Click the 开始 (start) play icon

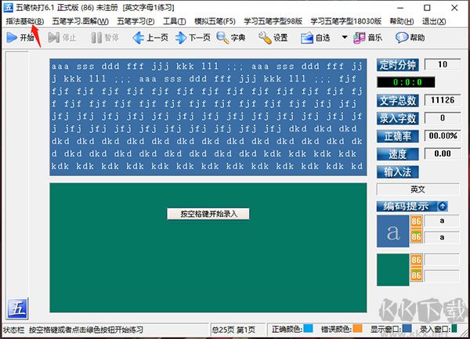coord(12,38)
